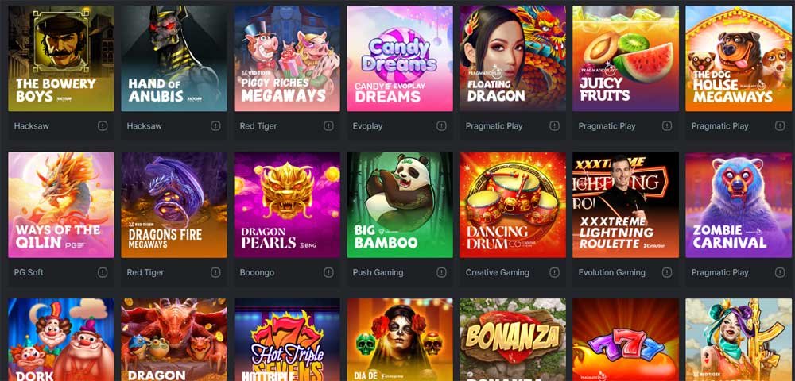Select XXXtreme Lightning Roulette thumbnail
The image size is (795, 381).
coord(626,205)
